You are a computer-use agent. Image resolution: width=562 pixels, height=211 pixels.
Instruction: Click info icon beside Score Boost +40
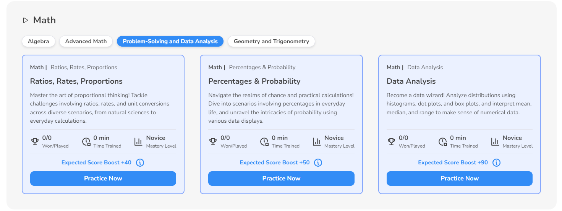click(140, 163)
